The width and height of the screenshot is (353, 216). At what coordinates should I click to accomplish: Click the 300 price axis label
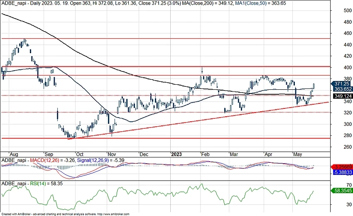tap(348, 124)
